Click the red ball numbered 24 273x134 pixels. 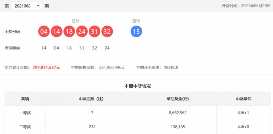(82, 31)
